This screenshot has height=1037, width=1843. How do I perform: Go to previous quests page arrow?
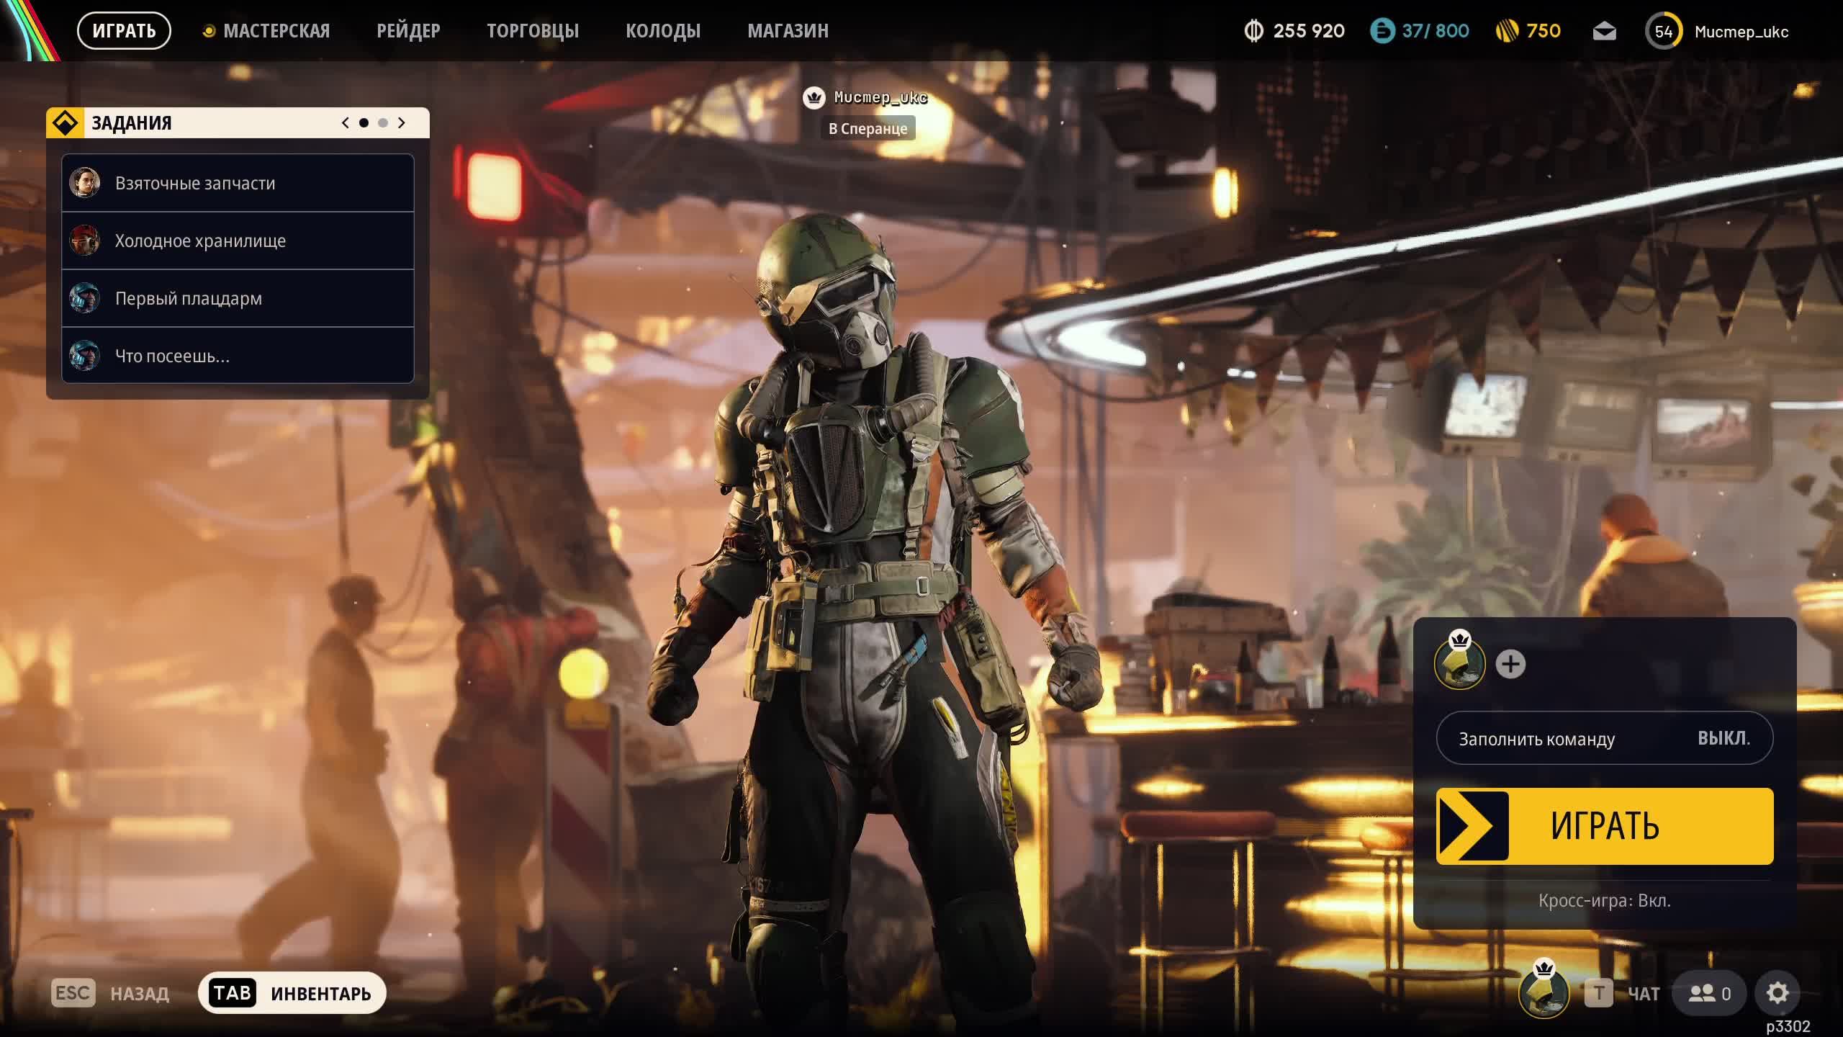346,123
